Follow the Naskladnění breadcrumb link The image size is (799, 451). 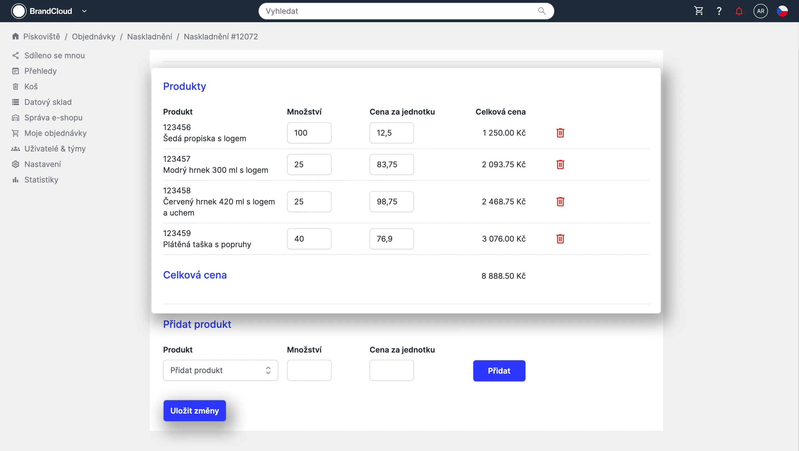coord(150,37)
